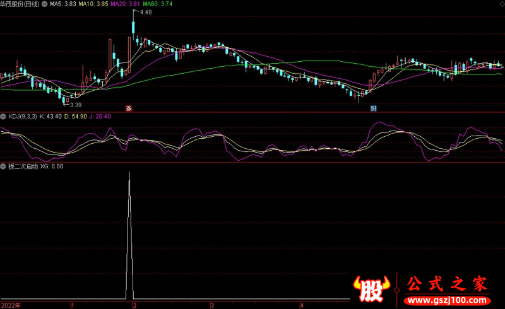Select the 4.48 high price label
This screenshot has width=505, height=309.
[x=145, y=13]
